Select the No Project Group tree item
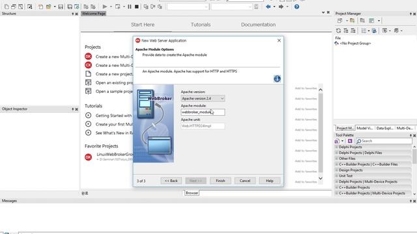417x234 pixels. point(355,44)
